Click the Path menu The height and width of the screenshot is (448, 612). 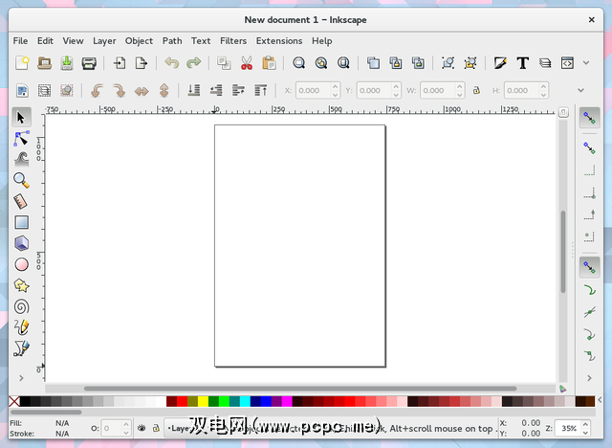(172, 41)
